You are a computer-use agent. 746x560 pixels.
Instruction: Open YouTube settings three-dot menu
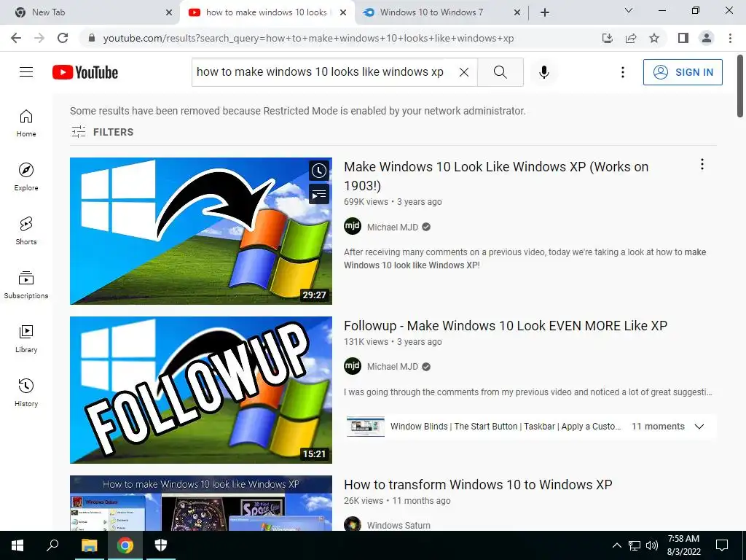pos(623,72)
